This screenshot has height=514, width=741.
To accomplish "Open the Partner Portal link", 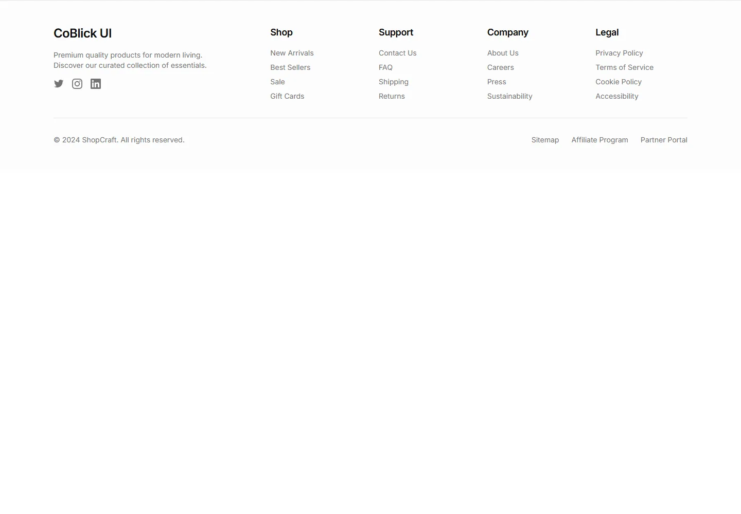I will pyautogui.click(x=664, y=140).
